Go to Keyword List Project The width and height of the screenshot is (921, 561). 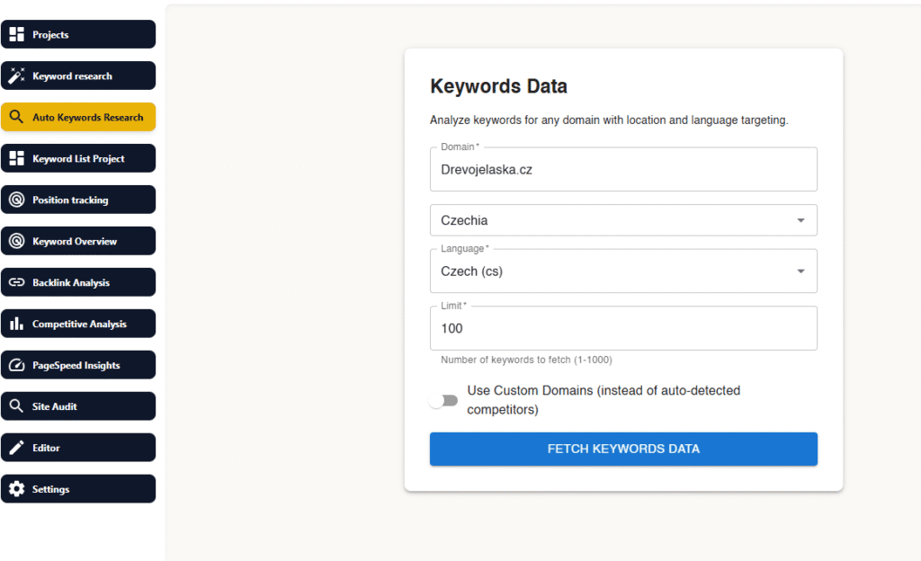78,159
